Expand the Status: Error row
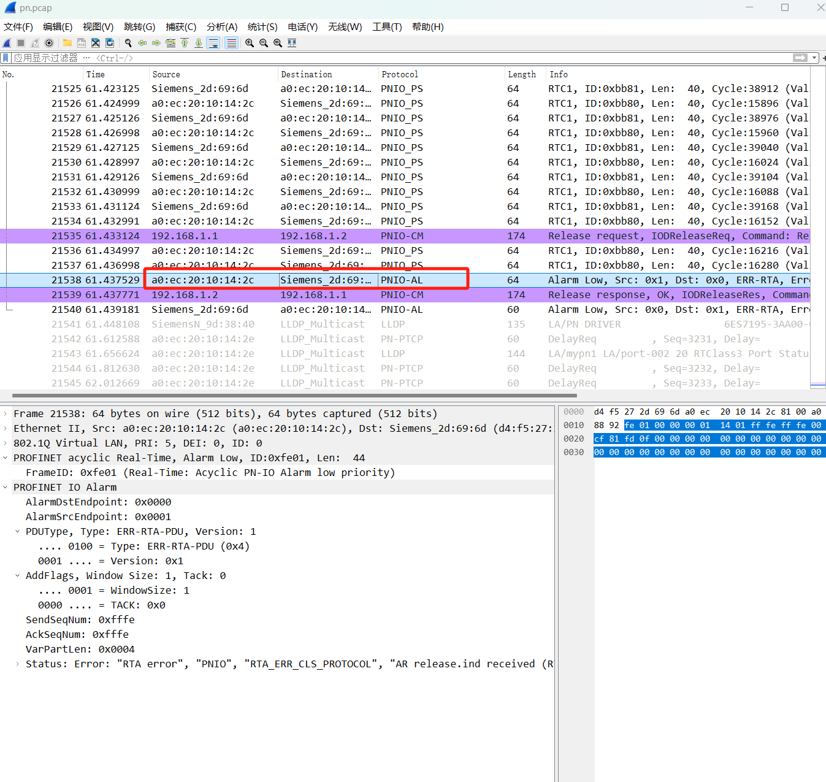826x782 pixels. pyautogui.click(x=18, y=664)
